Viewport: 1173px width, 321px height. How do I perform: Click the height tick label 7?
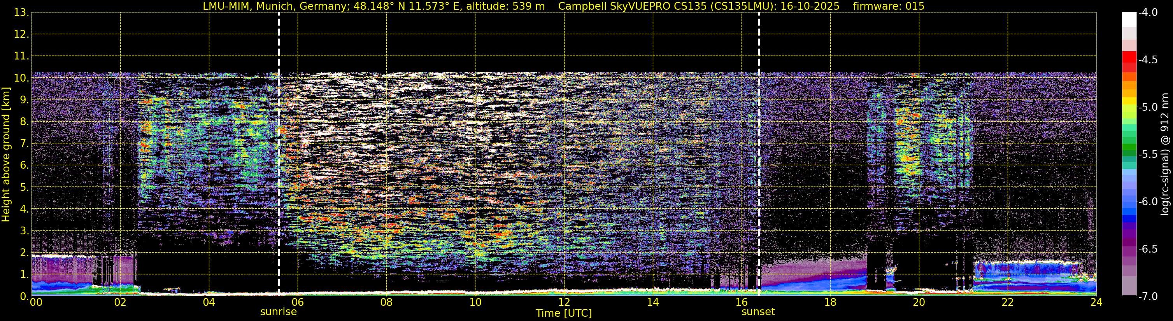[x=24, y=144]
